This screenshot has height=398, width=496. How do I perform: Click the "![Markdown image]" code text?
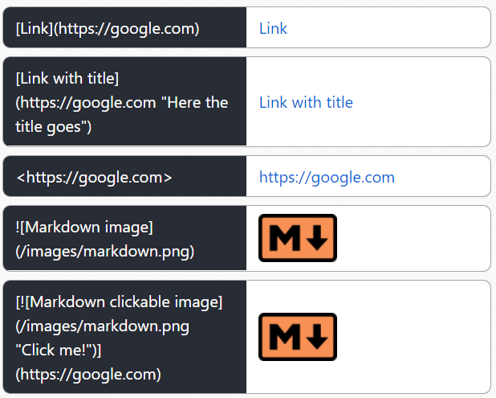pyautogui.click(x=84, y=228)
